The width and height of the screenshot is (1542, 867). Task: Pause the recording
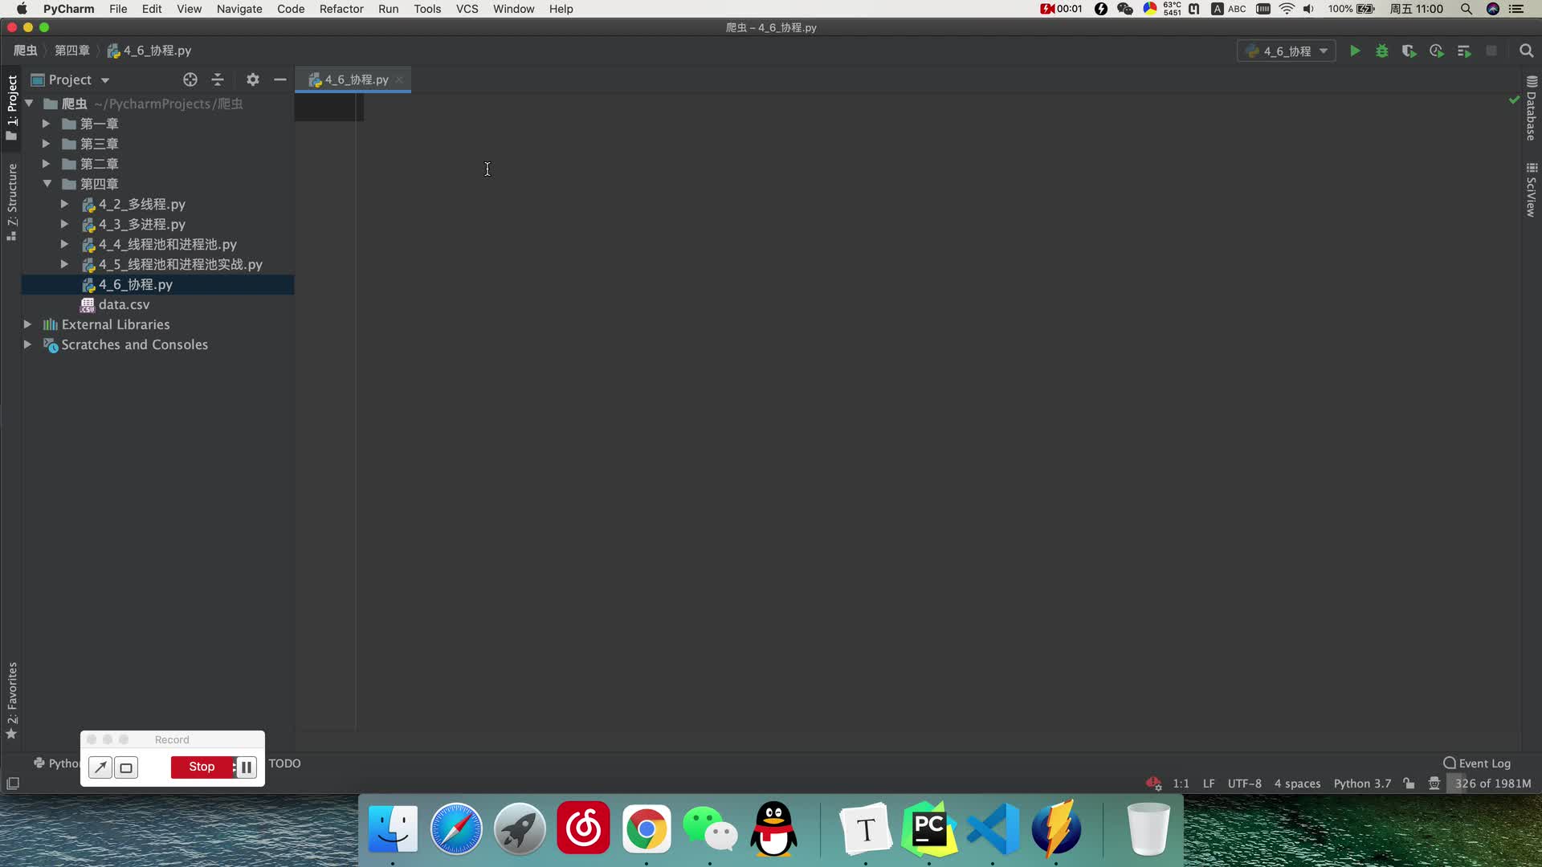pyautogui.click(x=247, y=767)
